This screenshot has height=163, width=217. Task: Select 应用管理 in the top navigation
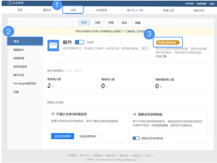coord(101,10)
